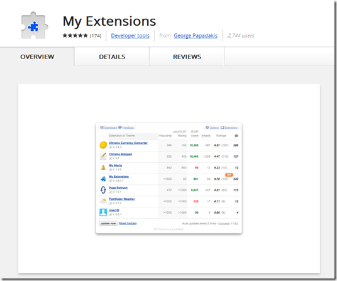Open the Chrome Notepad link

120,154
